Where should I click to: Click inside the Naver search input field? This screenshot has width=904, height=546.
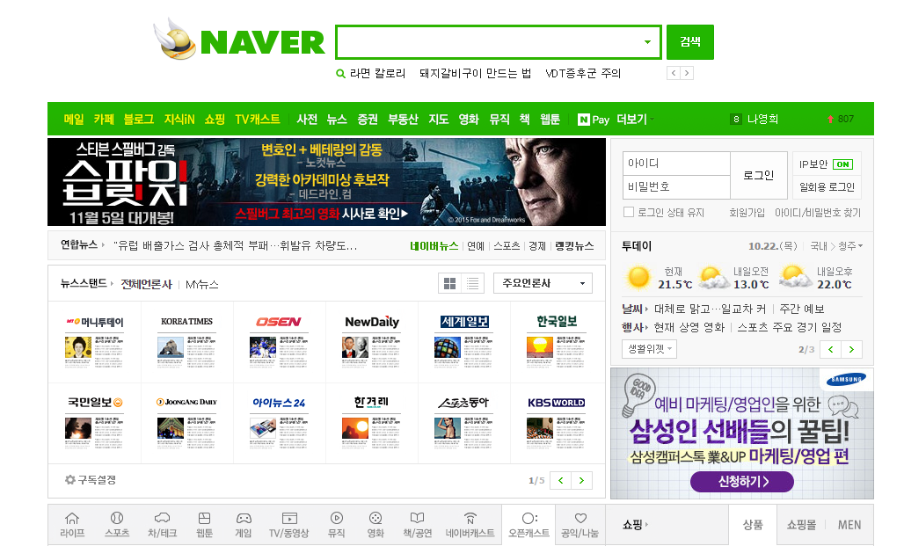coord(492,41)
